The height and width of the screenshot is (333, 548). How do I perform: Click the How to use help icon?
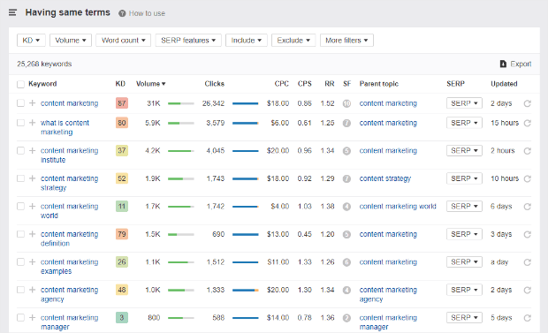click(122, 13)
